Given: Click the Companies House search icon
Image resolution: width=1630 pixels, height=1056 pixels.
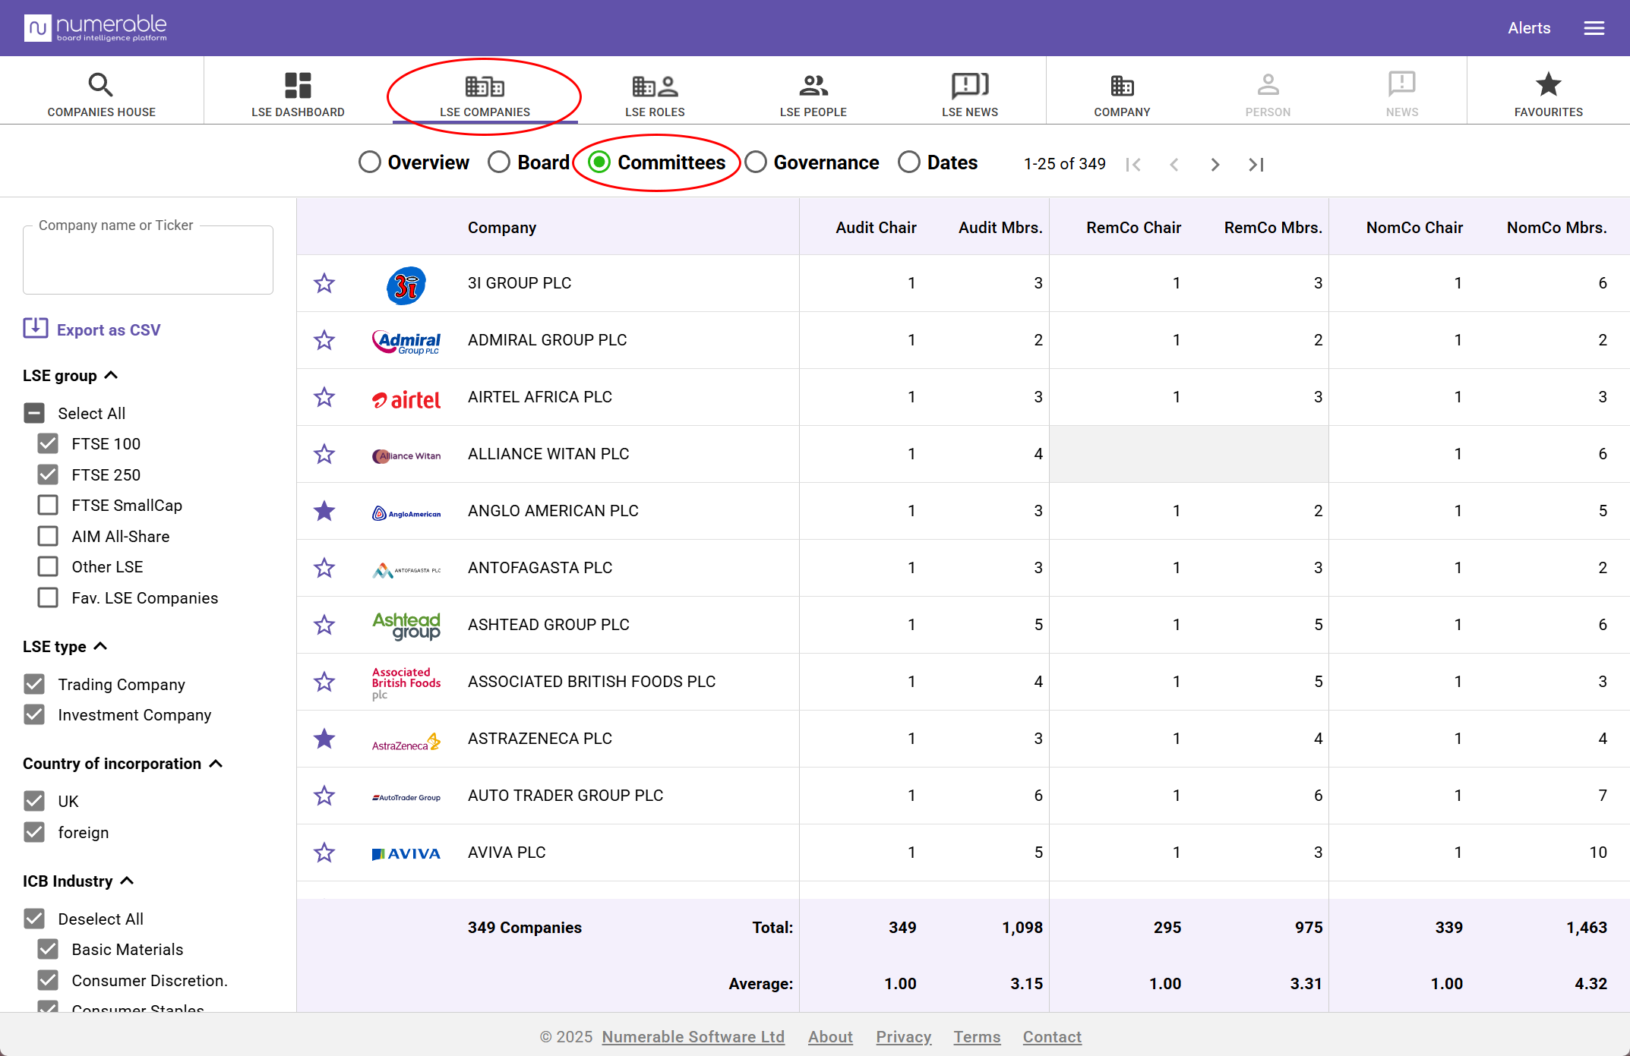Looking at the screenshot, I should coord(100,85).
